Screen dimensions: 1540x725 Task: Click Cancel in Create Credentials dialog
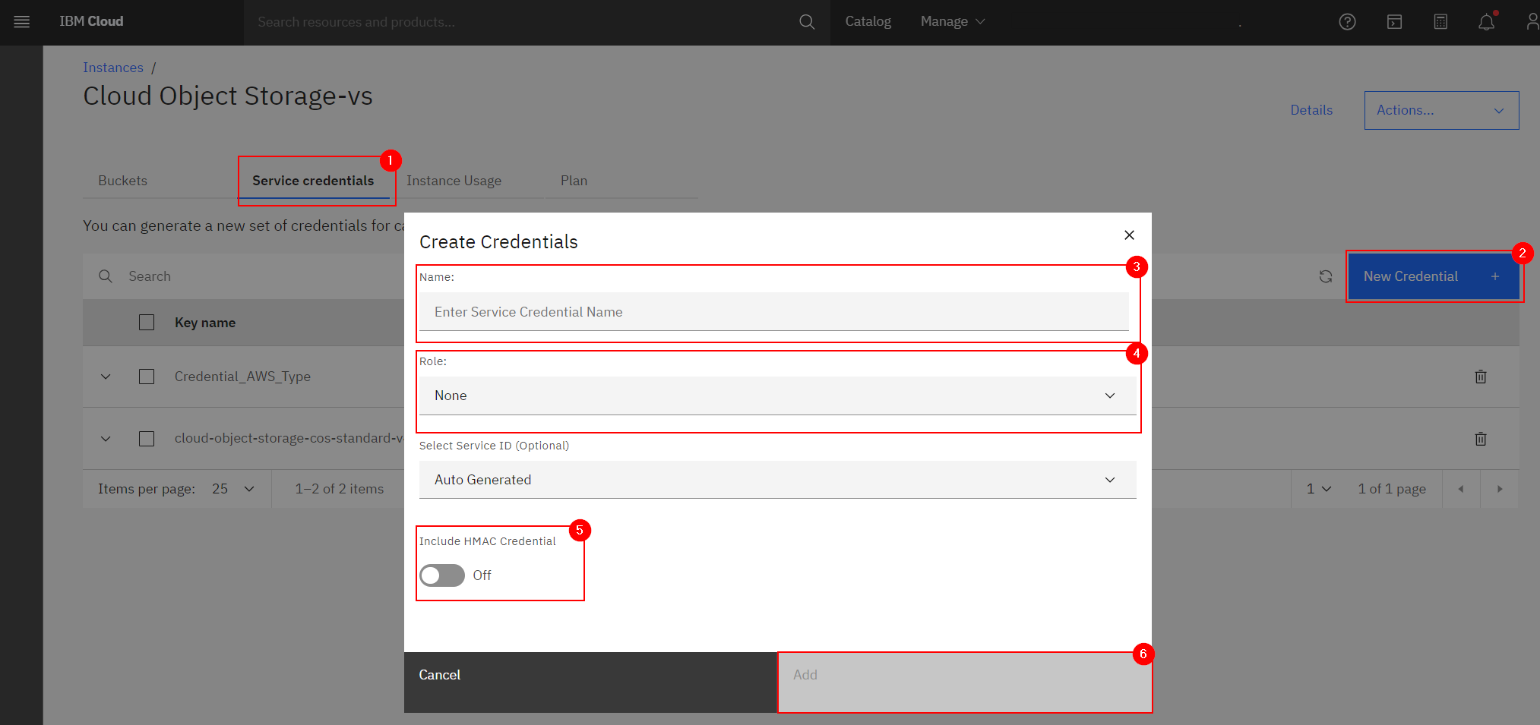(x=590, y=682)
